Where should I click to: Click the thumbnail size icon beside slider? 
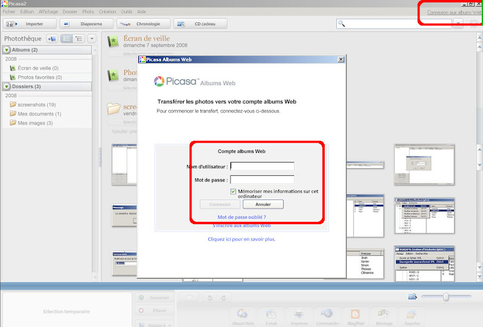[412, 296]
